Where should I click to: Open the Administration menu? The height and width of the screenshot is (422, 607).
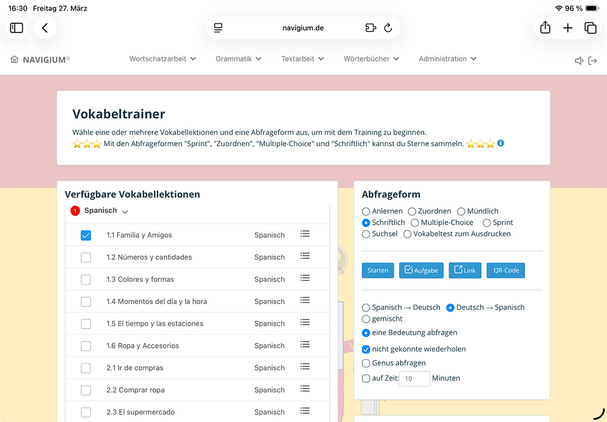tap(447, 59)
